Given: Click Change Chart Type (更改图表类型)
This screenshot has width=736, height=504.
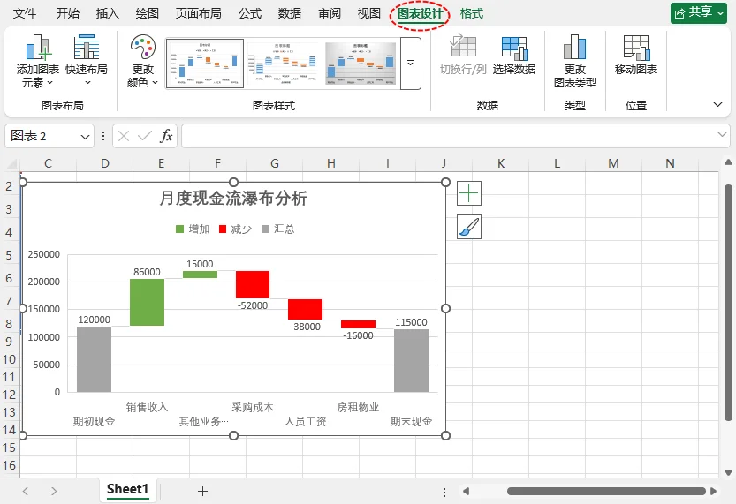Looking at the screenshot, I should pos(574,61).
